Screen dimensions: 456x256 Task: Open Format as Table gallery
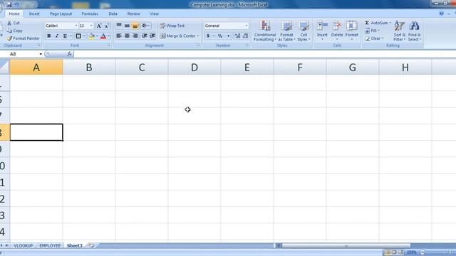click(x=286, y=31)
